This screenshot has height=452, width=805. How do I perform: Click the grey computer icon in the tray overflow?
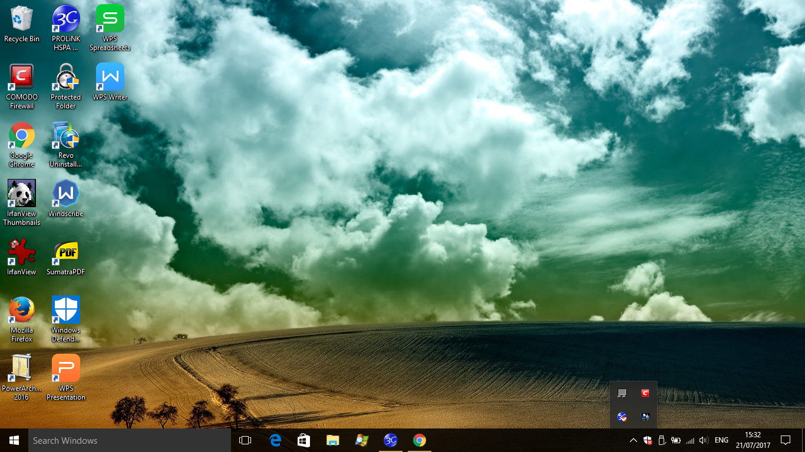(622, 393)
